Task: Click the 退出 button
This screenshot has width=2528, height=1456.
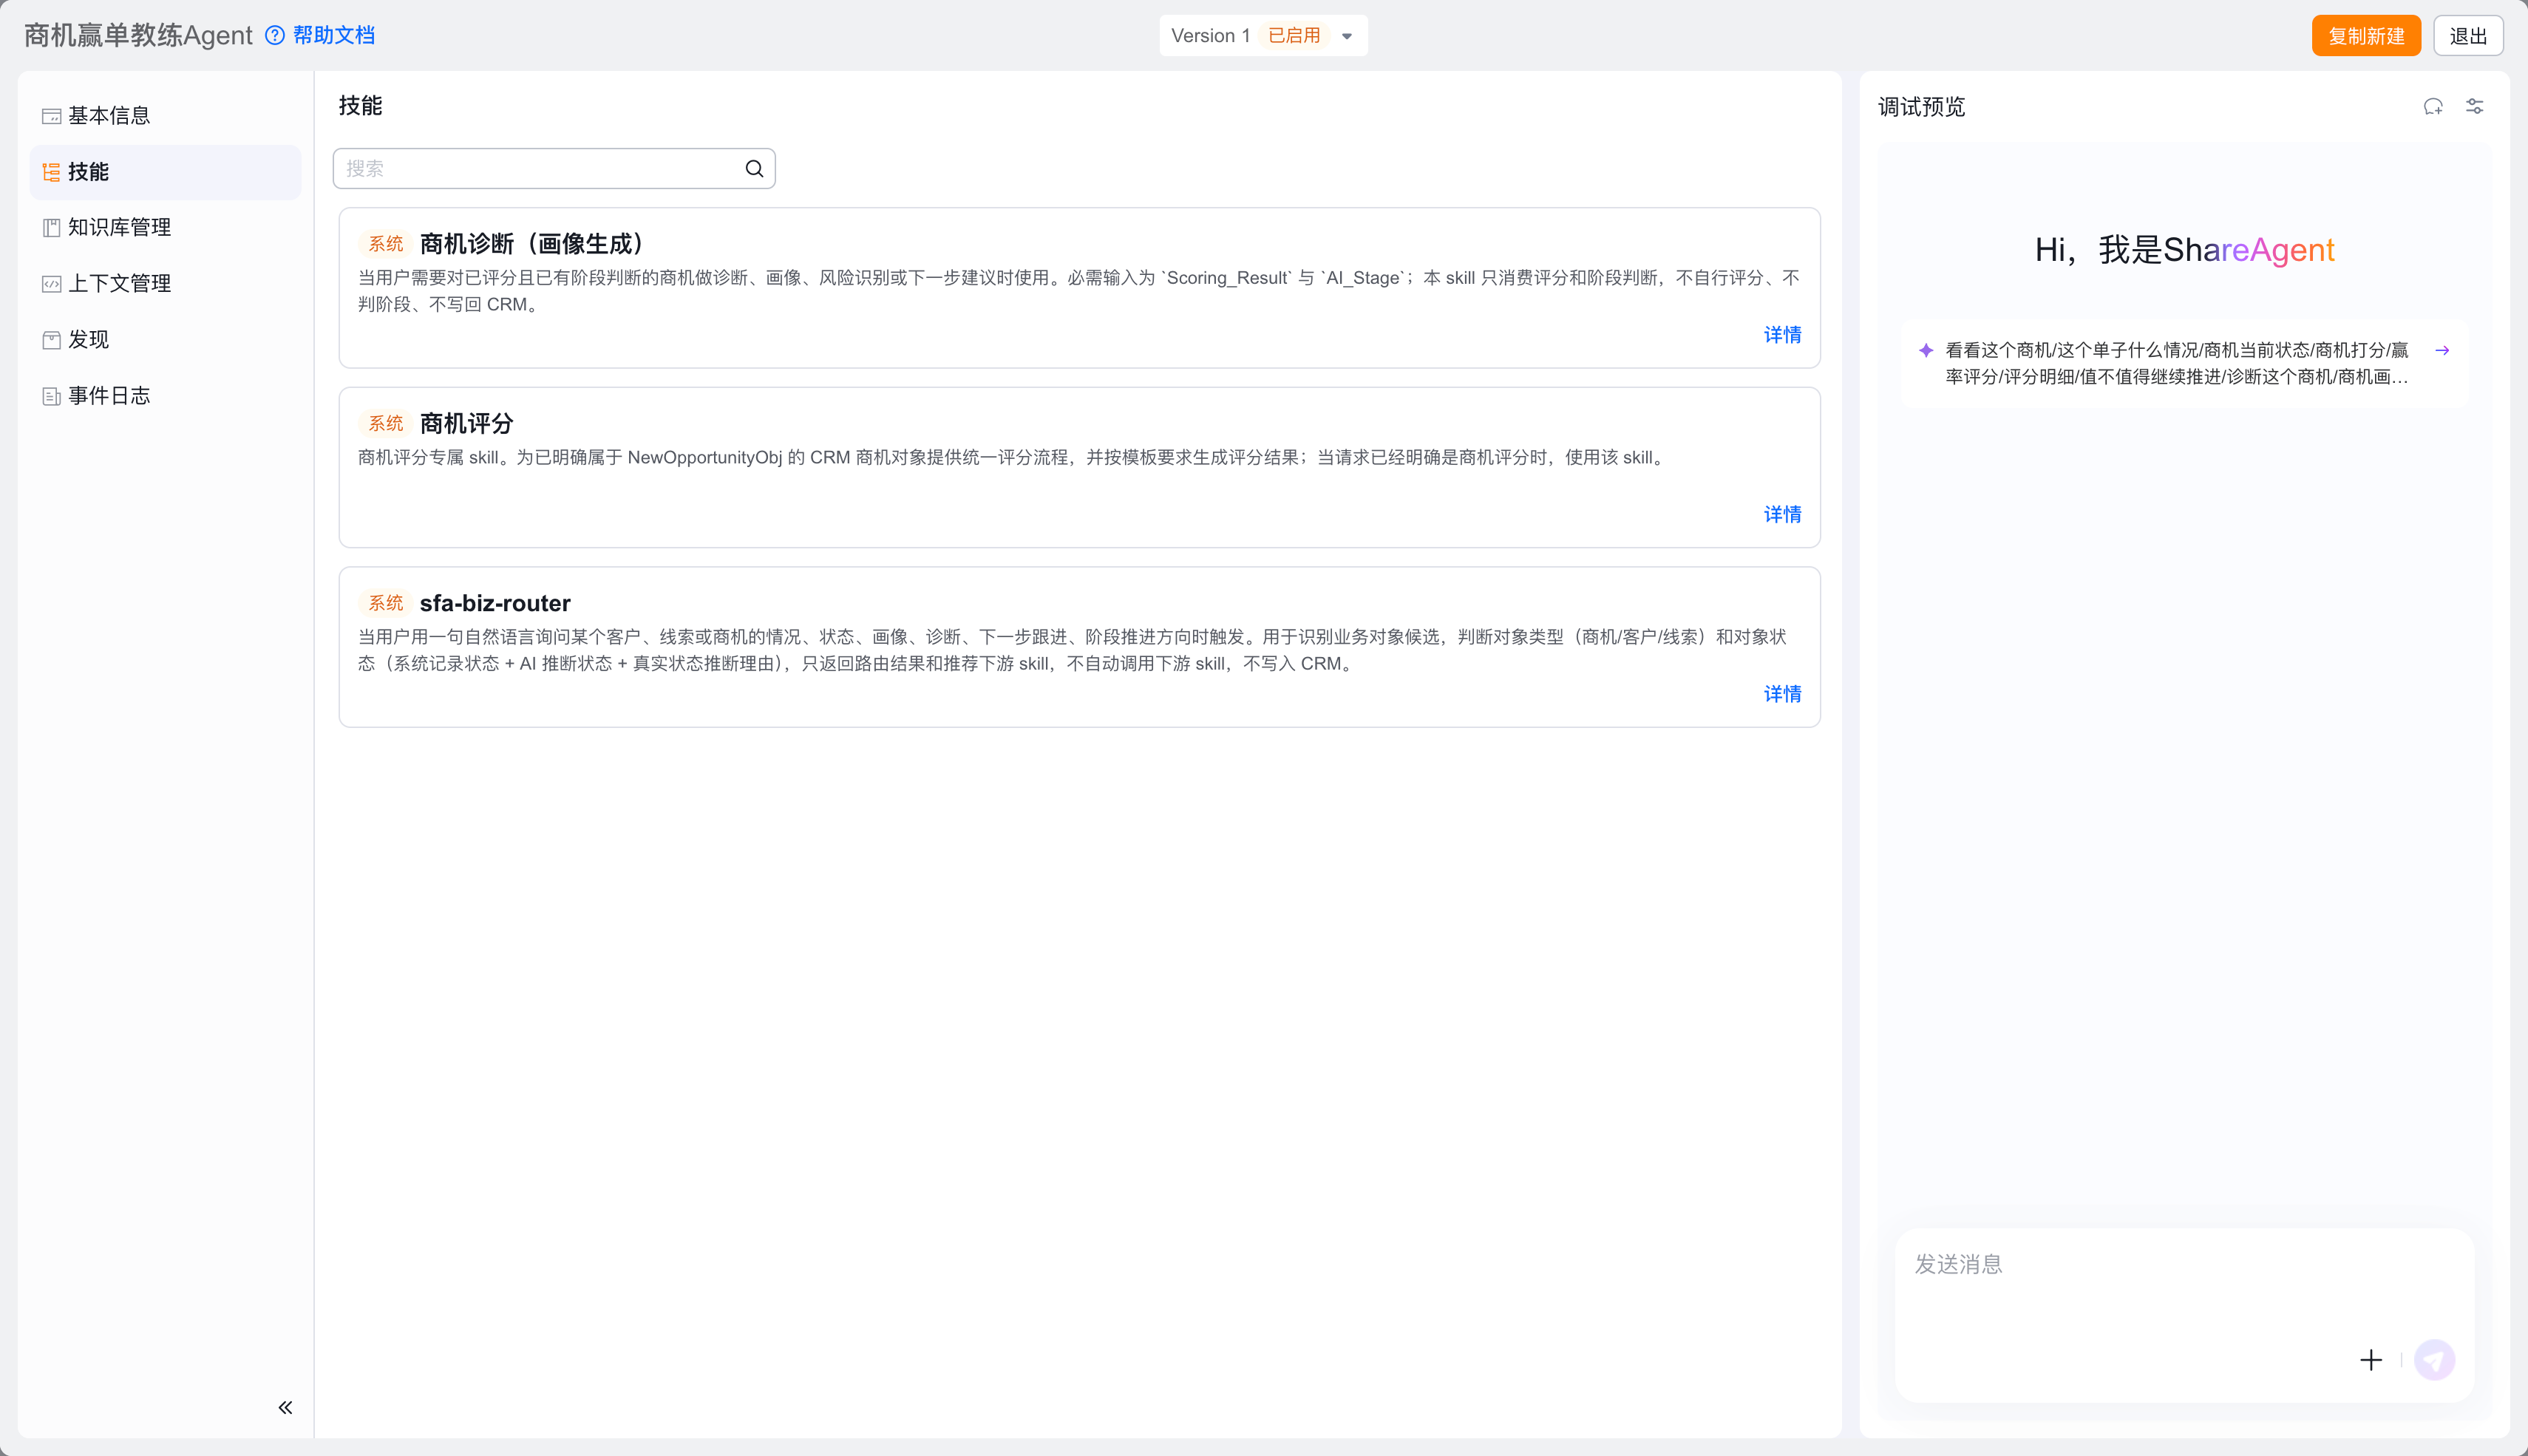Action: tap(2468, 36)
